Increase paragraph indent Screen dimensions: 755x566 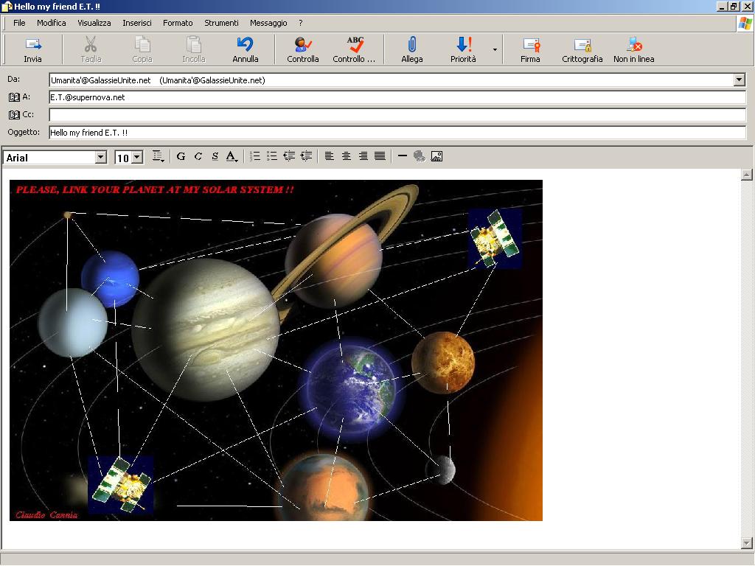click(x=306, y=156)
